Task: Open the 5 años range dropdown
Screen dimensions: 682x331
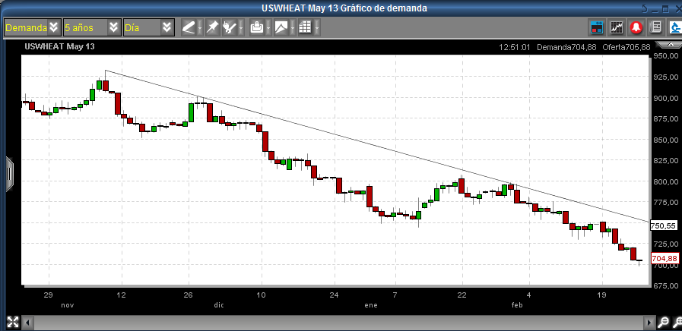Action: click(x=92, y=28)
